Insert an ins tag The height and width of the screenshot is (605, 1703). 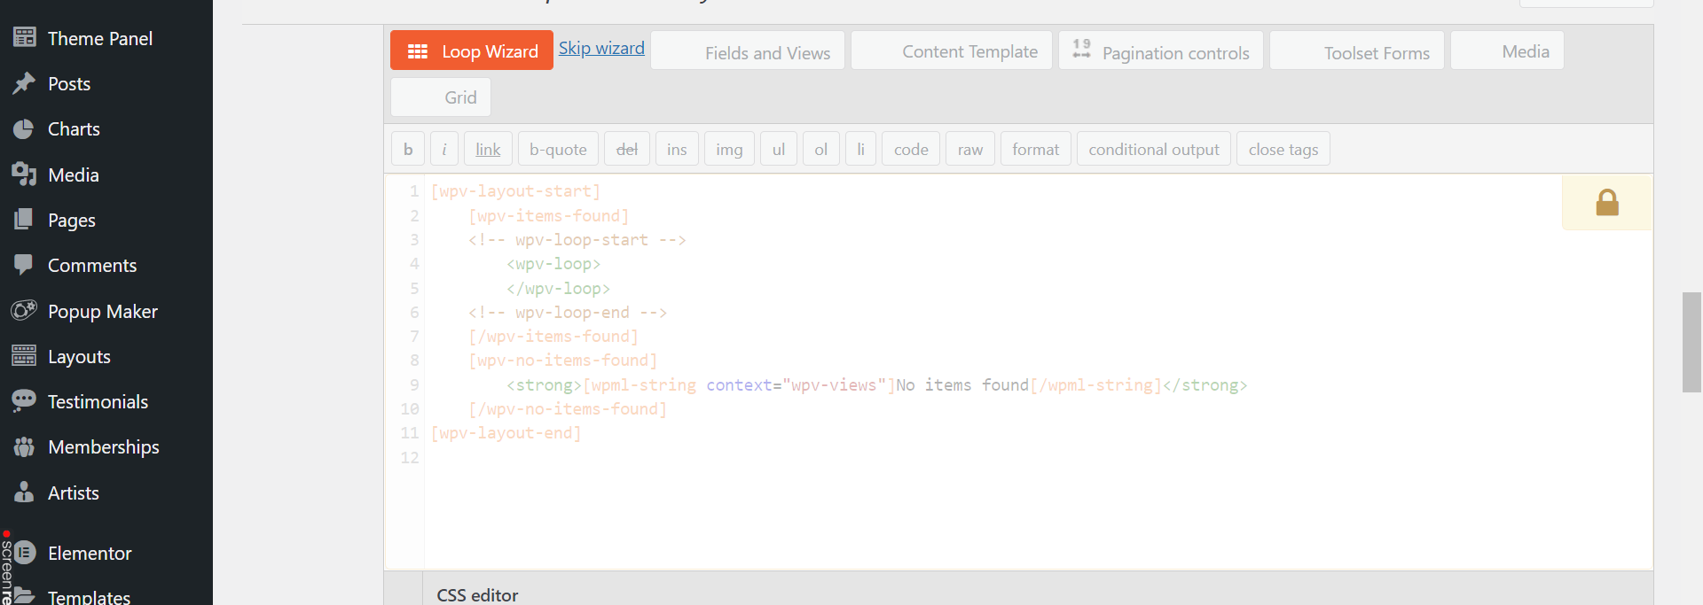[677, 149]
